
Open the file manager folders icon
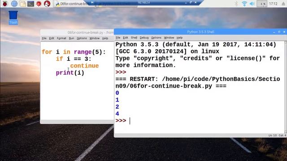[22, 4]
